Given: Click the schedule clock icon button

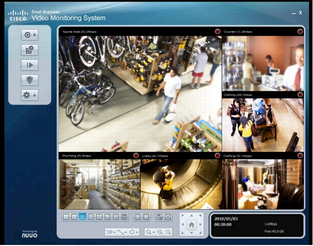Looking at the screenshot, I should pyautogui.click(x=29, y=49).
